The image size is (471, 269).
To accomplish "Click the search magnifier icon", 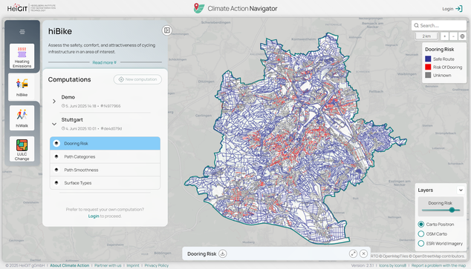I will click(416, 25).
